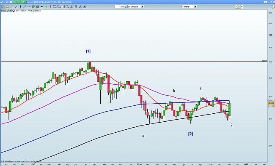Click the trash can delete-objects icon
Viewport: 275px width, 166px height.
76,7
